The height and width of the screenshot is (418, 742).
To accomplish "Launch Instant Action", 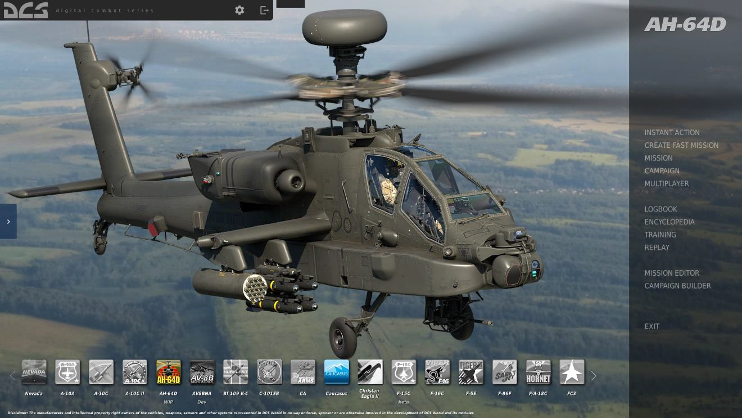I will tap(672, 132).
